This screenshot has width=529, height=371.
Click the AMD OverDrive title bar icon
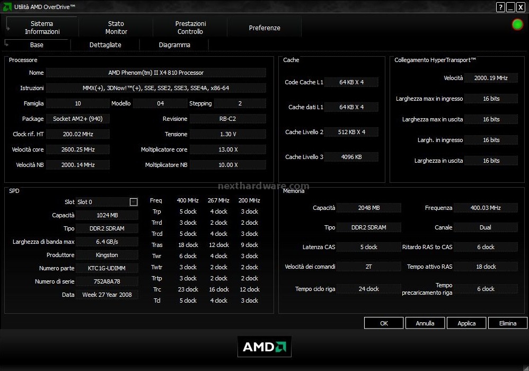(7, 6)
